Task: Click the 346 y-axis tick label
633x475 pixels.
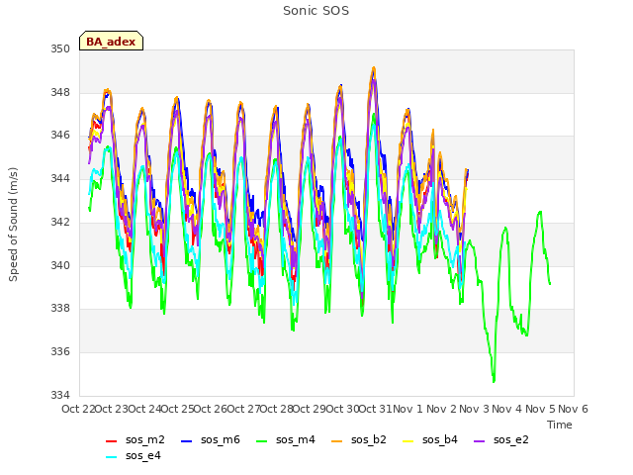Action: [60, 135]
